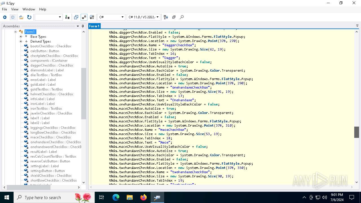This screenshot has height=203, width=361.
Task: Click field icon beside goldLabel
Action: (26, 85)
